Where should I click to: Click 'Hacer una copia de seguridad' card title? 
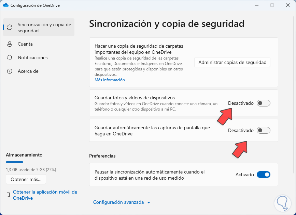pos(139,49)
